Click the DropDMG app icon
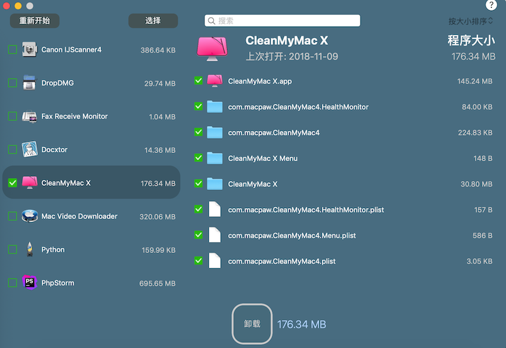 29,83
